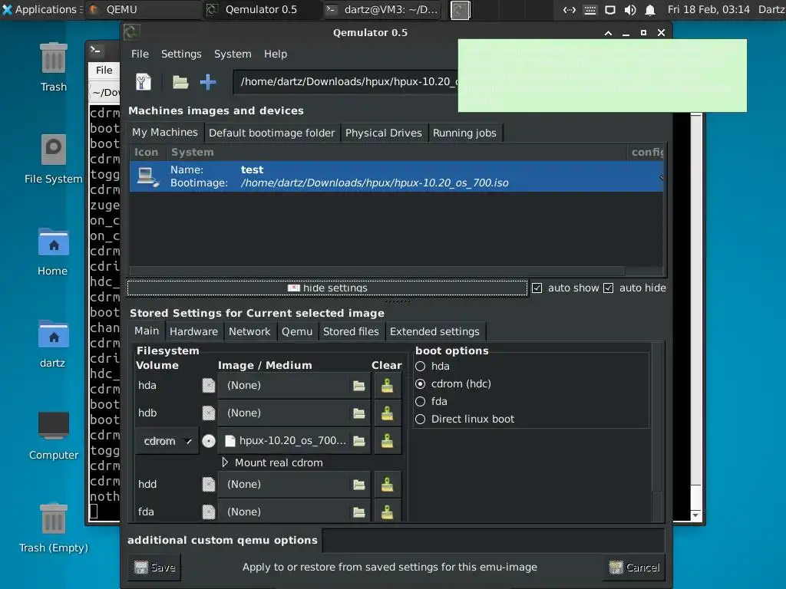This screenshot has width=786, height=589.
Task: Click the Cancel button
Action: coord(634,567)
